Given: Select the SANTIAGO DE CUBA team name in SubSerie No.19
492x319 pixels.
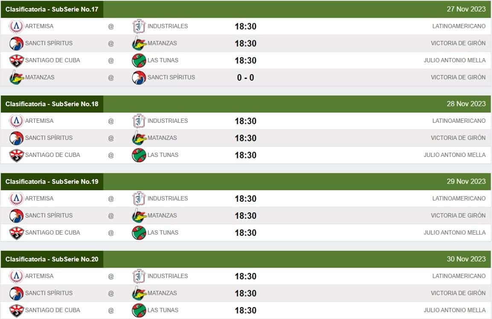Looking at the screenshot, I should point(52,232).
